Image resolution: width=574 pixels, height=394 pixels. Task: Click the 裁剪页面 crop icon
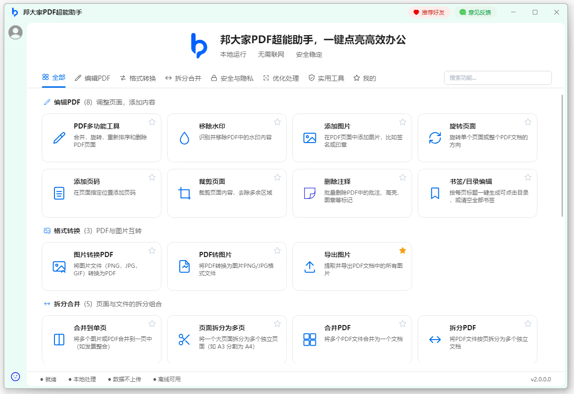tap(184, 193)
